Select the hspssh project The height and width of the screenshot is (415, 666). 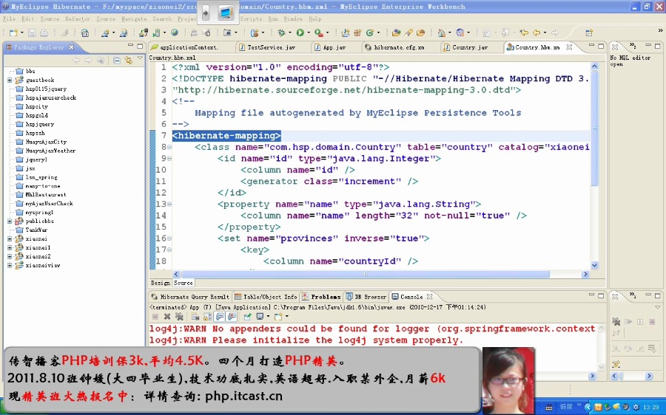pyautogui.click(x=35, y=133)
